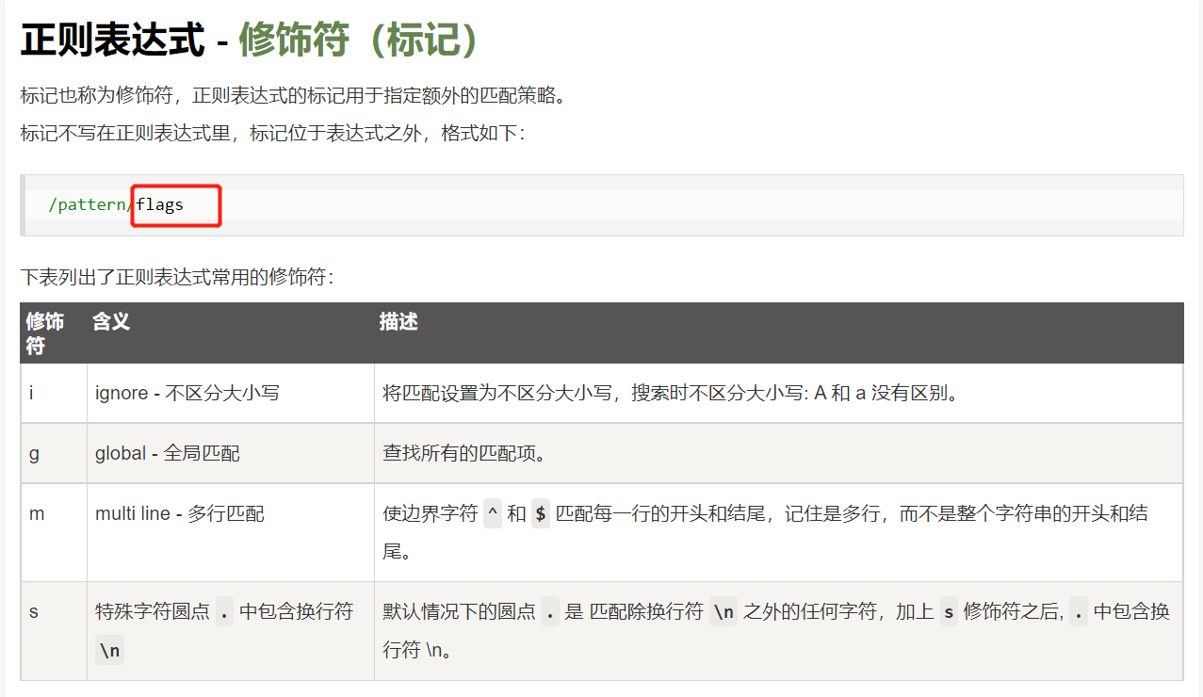Screen dimensions: 1203x697
Task: Click the \n code in the s row description
Action: pos(723,612)
